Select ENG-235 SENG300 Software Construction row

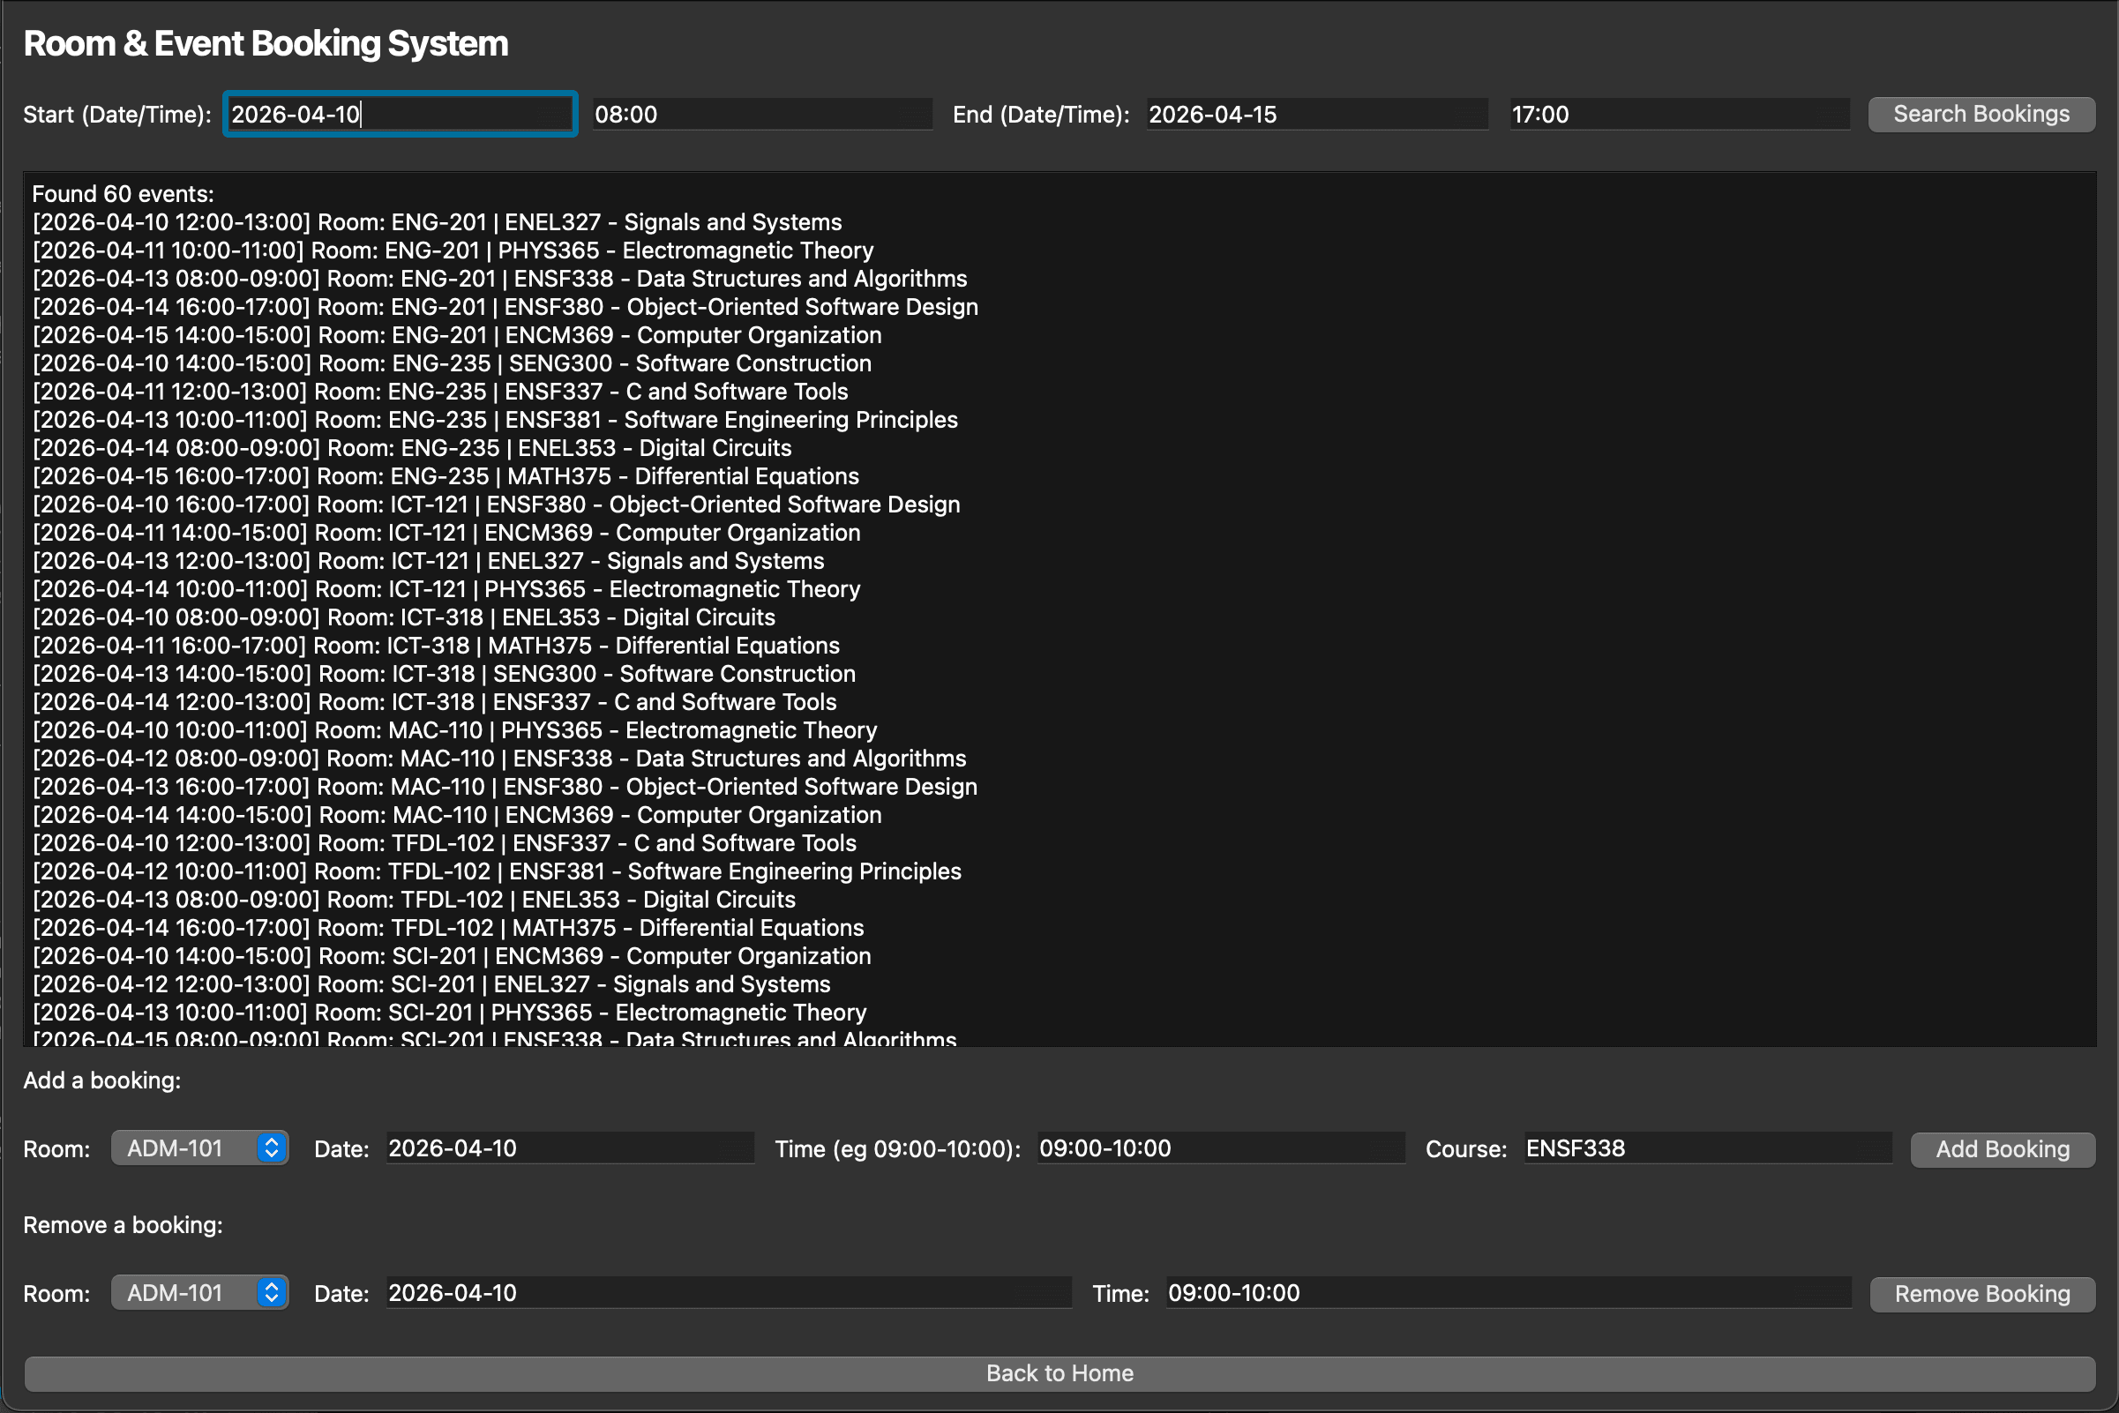(452, 363)
